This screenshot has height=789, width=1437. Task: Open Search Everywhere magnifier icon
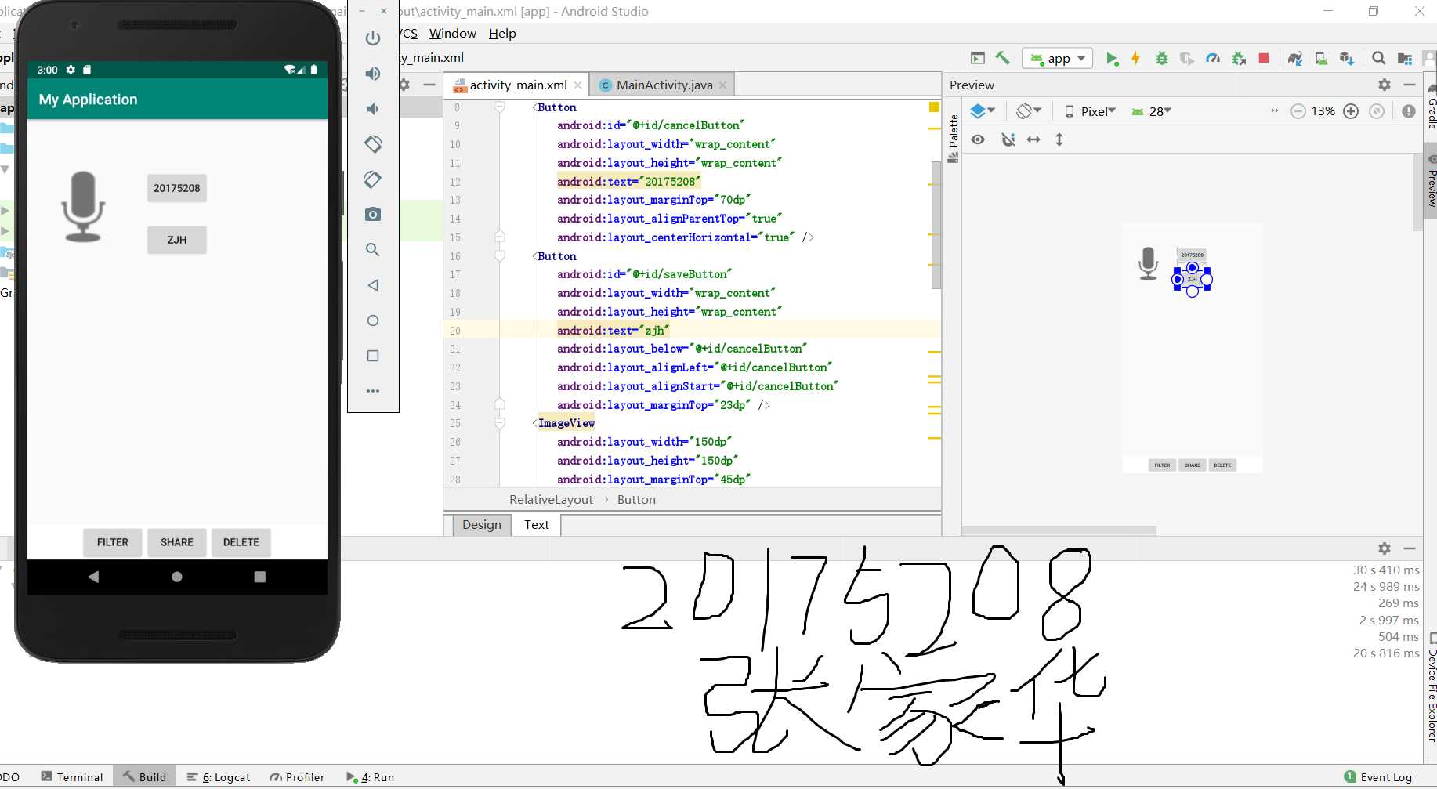(x=1379, y=58)
